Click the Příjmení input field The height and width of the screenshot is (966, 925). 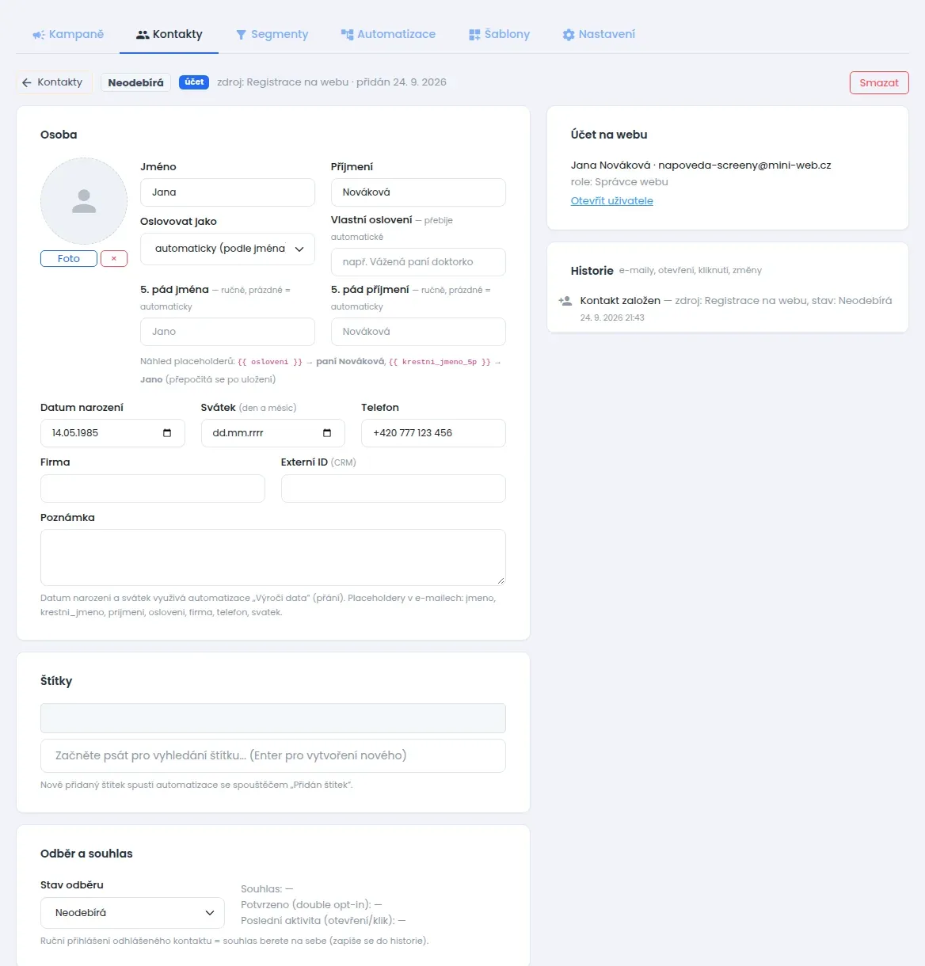(x=418, y=192)
